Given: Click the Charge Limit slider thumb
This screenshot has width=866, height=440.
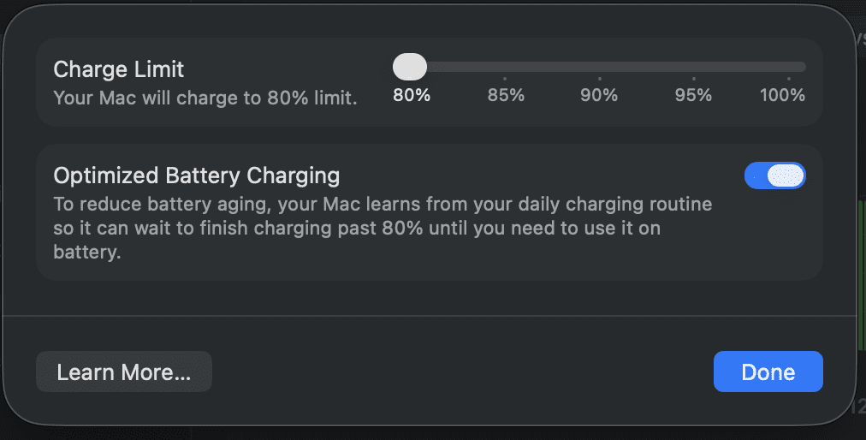Looking at the screenshot, I should 410,67.
